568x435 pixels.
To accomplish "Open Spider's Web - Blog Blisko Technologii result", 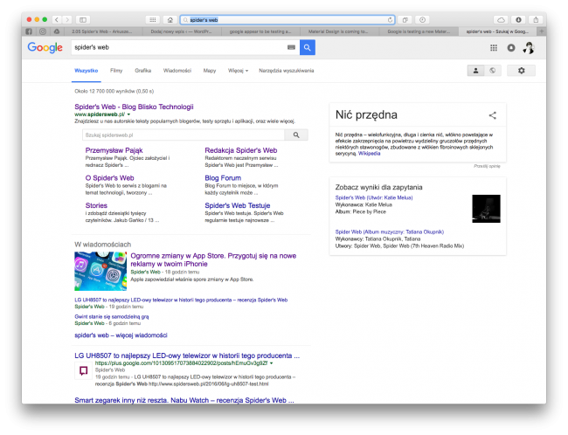I will coord(134,107).
